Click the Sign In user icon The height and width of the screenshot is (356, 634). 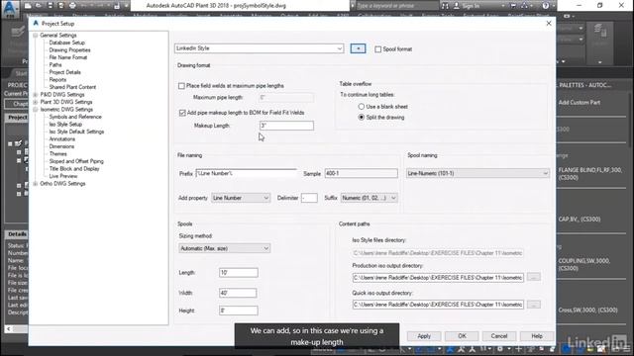coord(457,6)
